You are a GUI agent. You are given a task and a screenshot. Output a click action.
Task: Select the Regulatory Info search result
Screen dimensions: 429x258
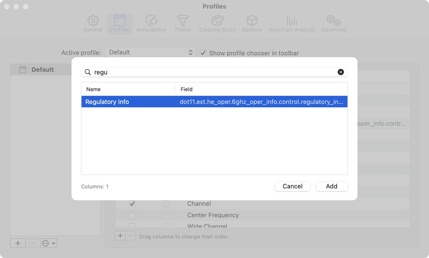(214, 102)
